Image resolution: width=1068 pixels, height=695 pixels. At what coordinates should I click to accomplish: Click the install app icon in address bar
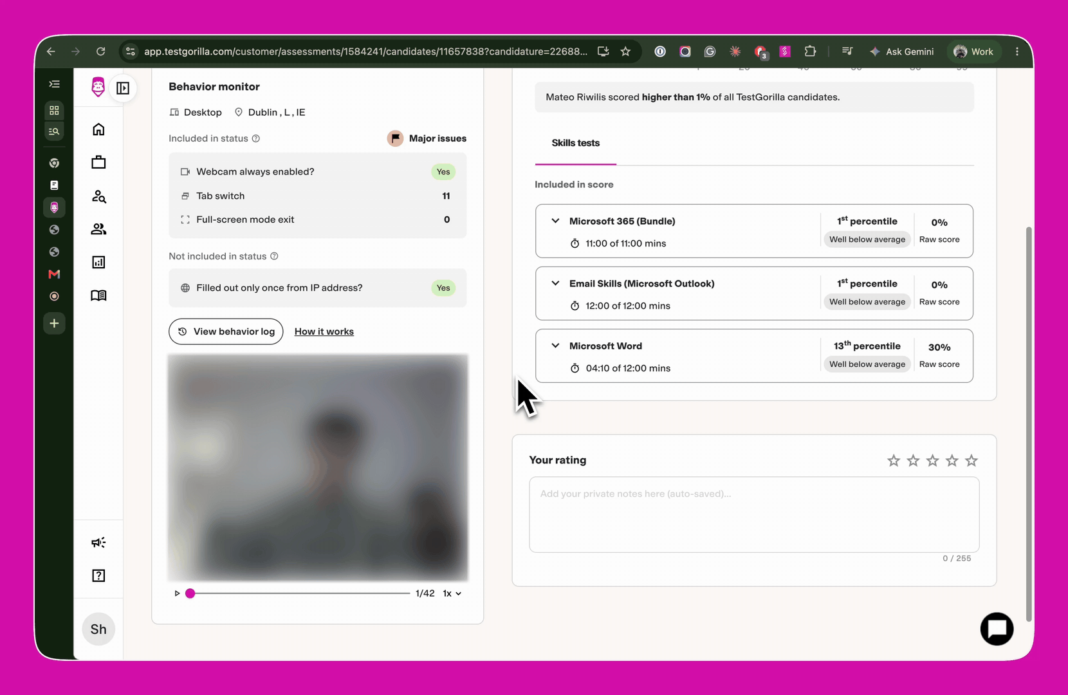pos(603,51)
